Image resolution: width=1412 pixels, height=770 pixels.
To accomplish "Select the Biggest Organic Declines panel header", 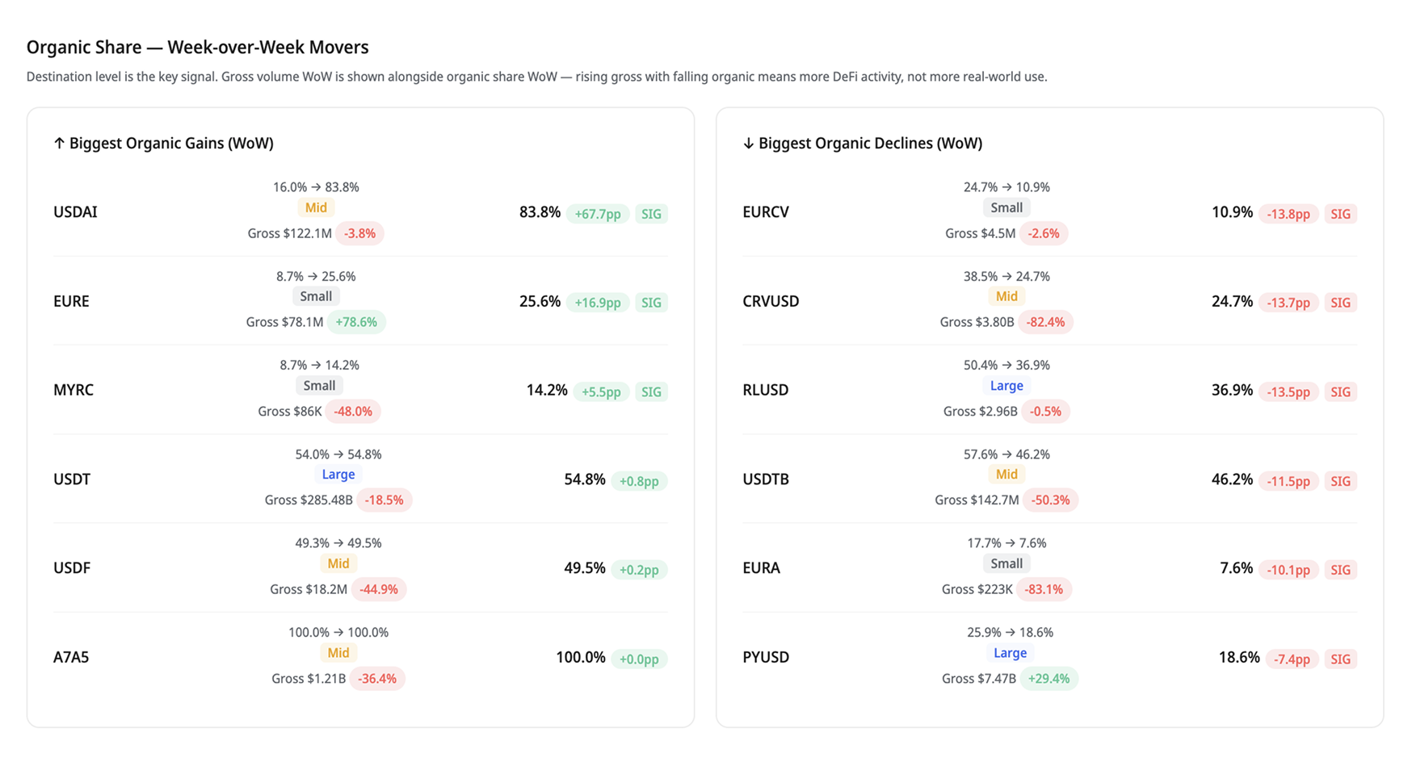I will (863, 143).
